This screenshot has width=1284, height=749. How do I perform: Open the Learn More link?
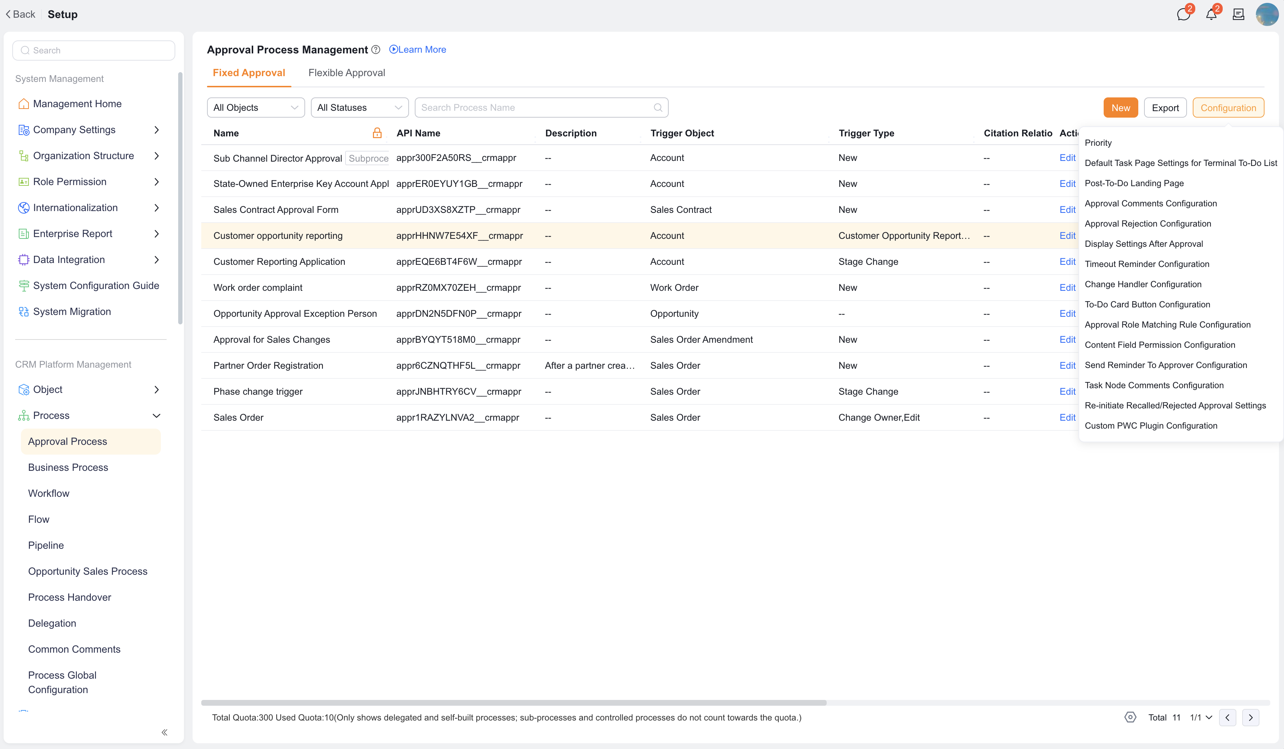(x=417, y=49)
